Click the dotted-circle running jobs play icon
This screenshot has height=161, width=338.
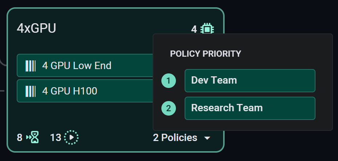tap(71, 137)
